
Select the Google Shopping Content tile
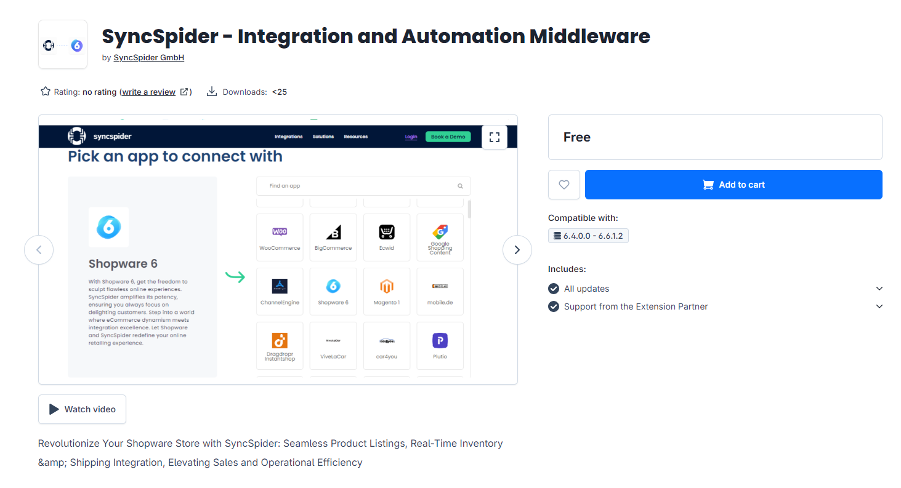pos(440,238)
